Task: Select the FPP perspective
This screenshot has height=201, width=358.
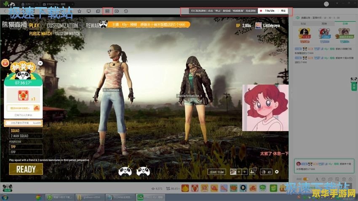Action: (26, 152)
